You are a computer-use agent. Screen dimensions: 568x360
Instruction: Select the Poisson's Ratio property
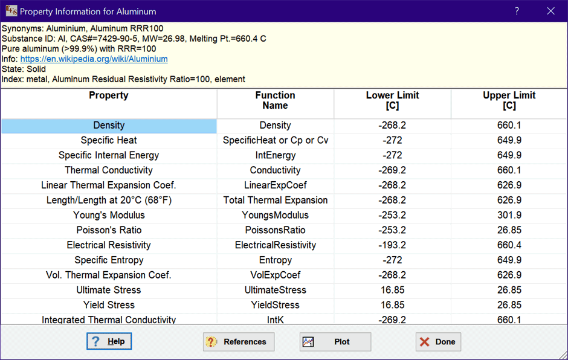109,230
